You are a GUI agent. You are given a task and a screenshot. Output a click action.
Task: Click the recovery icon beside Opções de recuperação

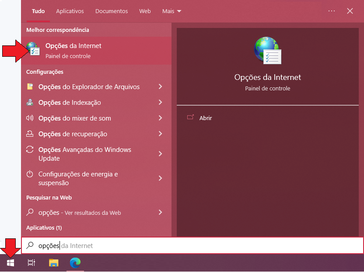tap(30, 134)
